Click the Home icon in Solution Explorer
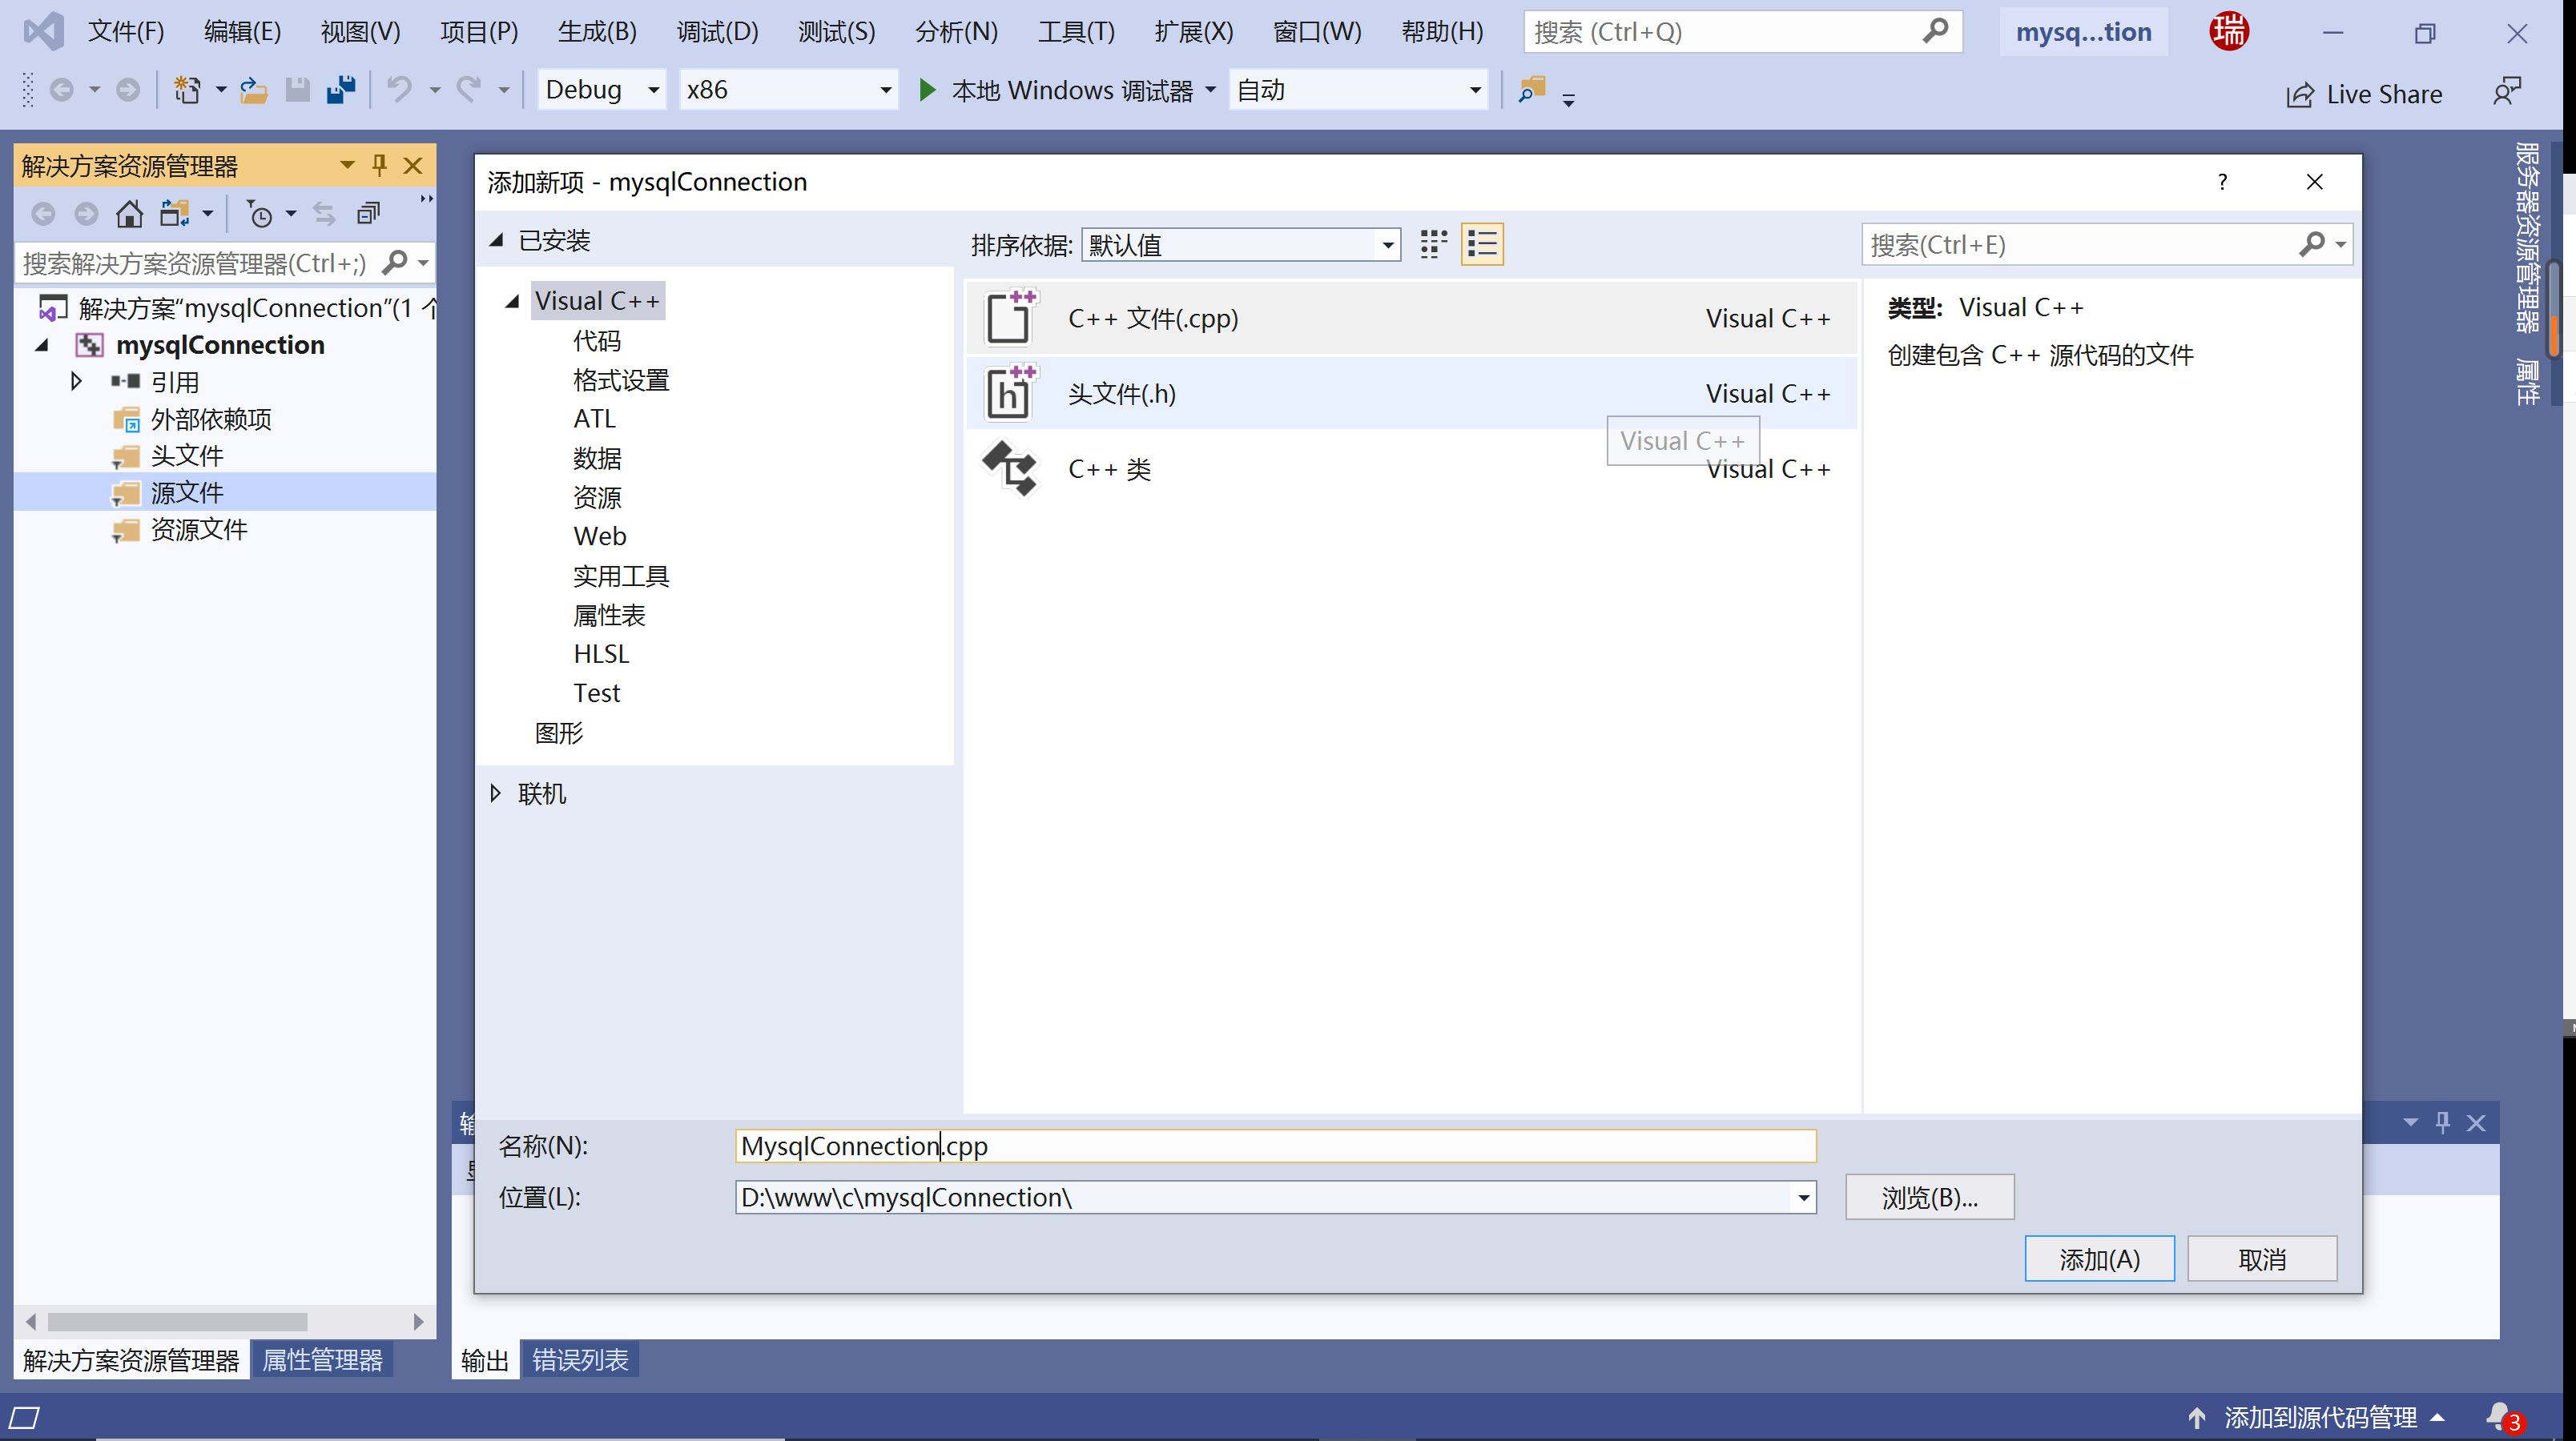This screenshot has height=1441, width=2576. 129,214
